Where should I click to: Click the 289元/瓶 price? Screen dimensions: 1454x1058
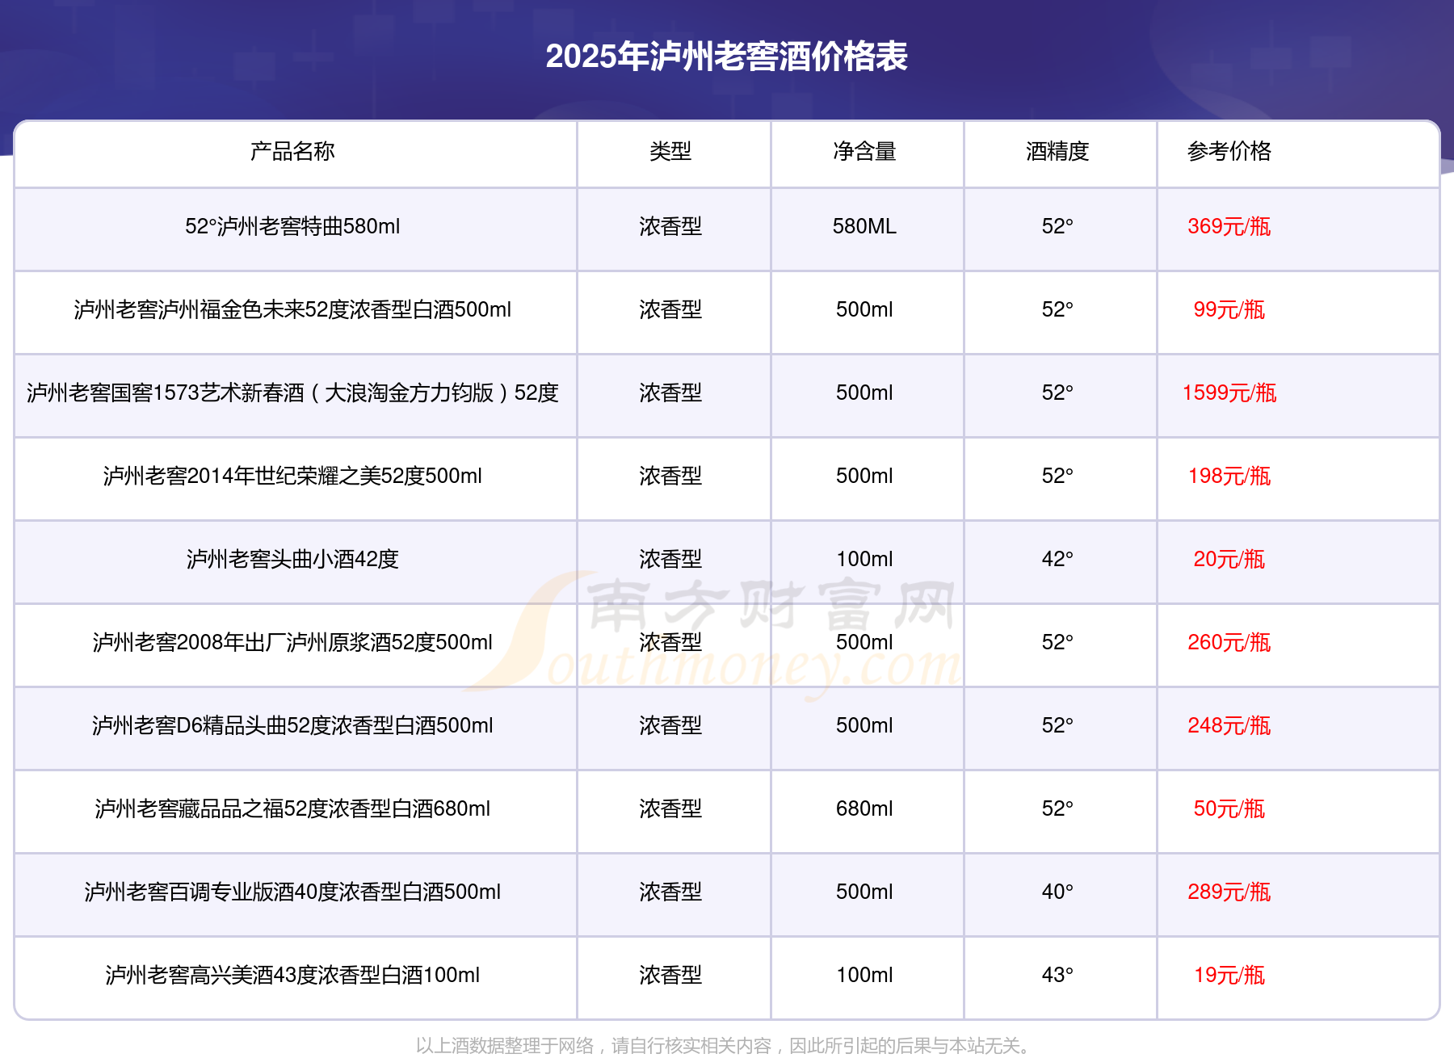pyautogui.click(x=1229, y=892)
